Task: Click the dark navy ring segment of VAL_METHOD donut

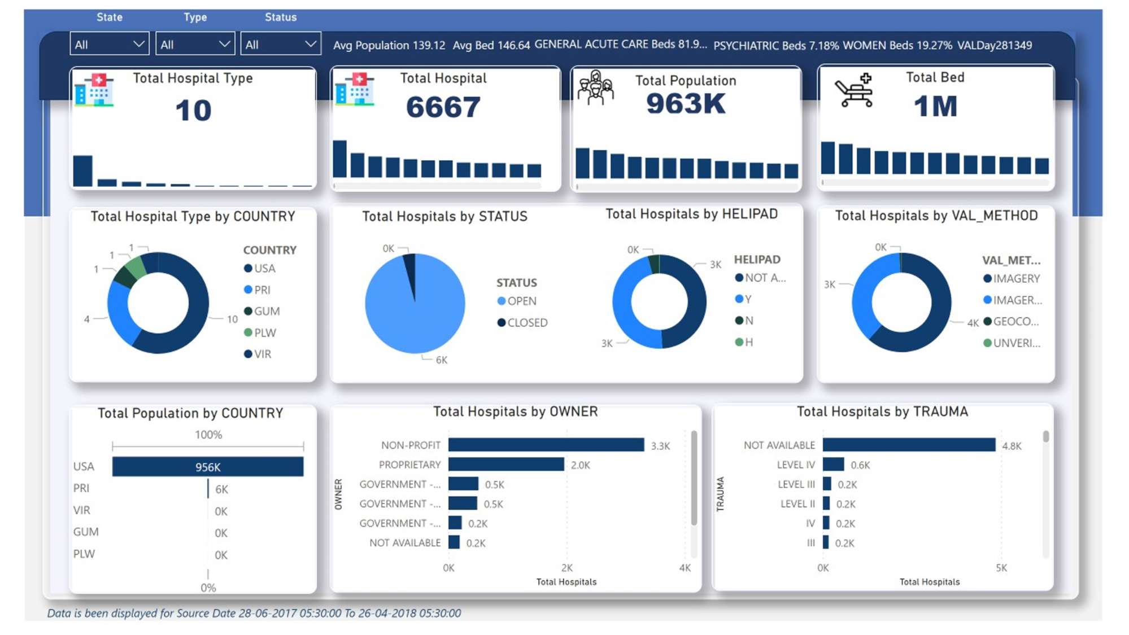Action: click(940, 305)
